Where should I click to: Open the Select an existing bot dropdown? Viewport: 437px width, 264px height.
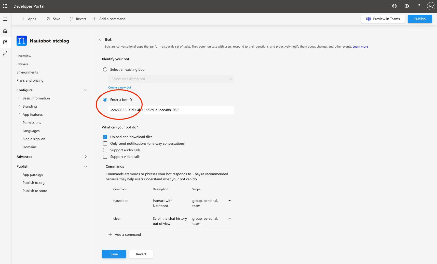171,79
